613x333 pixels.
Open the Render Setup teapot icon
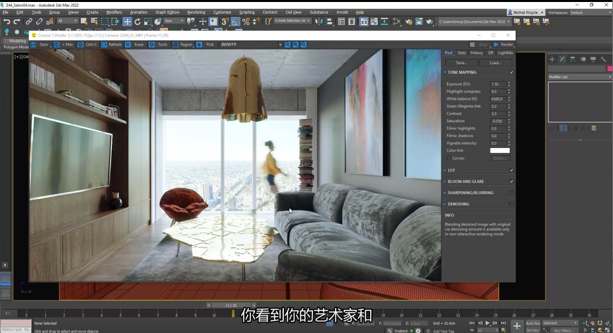pos(408,21)
